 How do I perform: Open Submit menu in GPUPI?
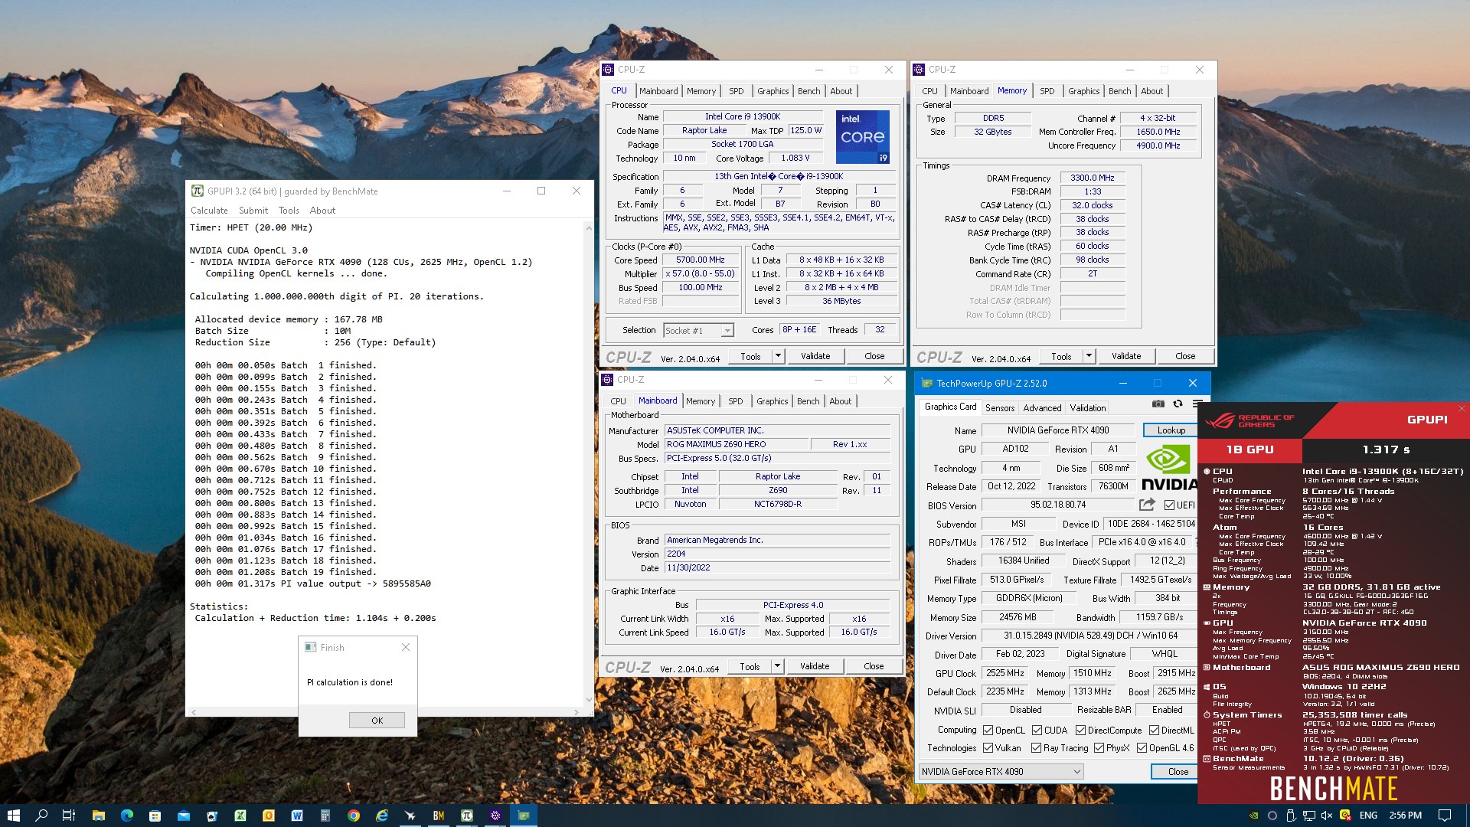tap(253, 211)
